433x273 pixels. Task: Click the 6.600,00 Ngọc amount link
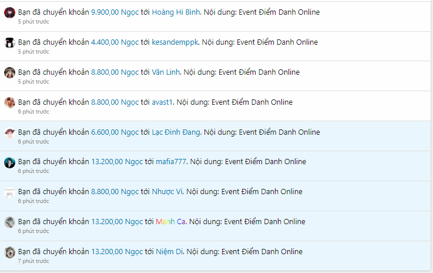point(115,132)
